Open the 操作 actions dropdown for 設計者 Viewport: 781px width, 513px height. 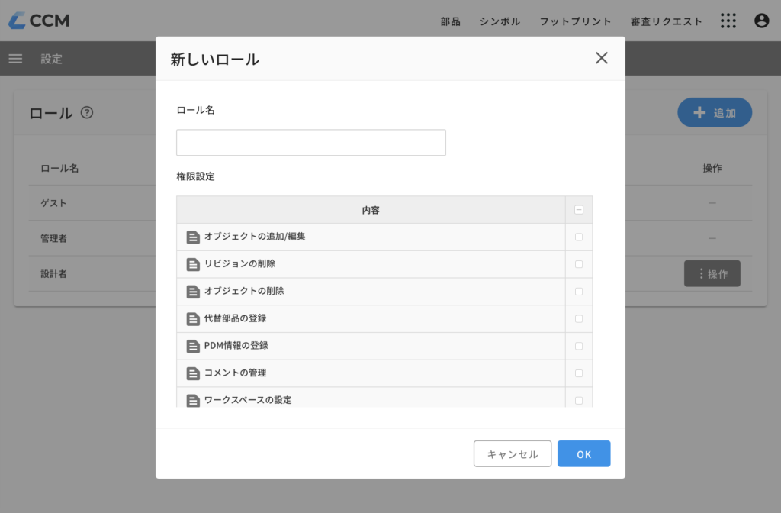712,273
